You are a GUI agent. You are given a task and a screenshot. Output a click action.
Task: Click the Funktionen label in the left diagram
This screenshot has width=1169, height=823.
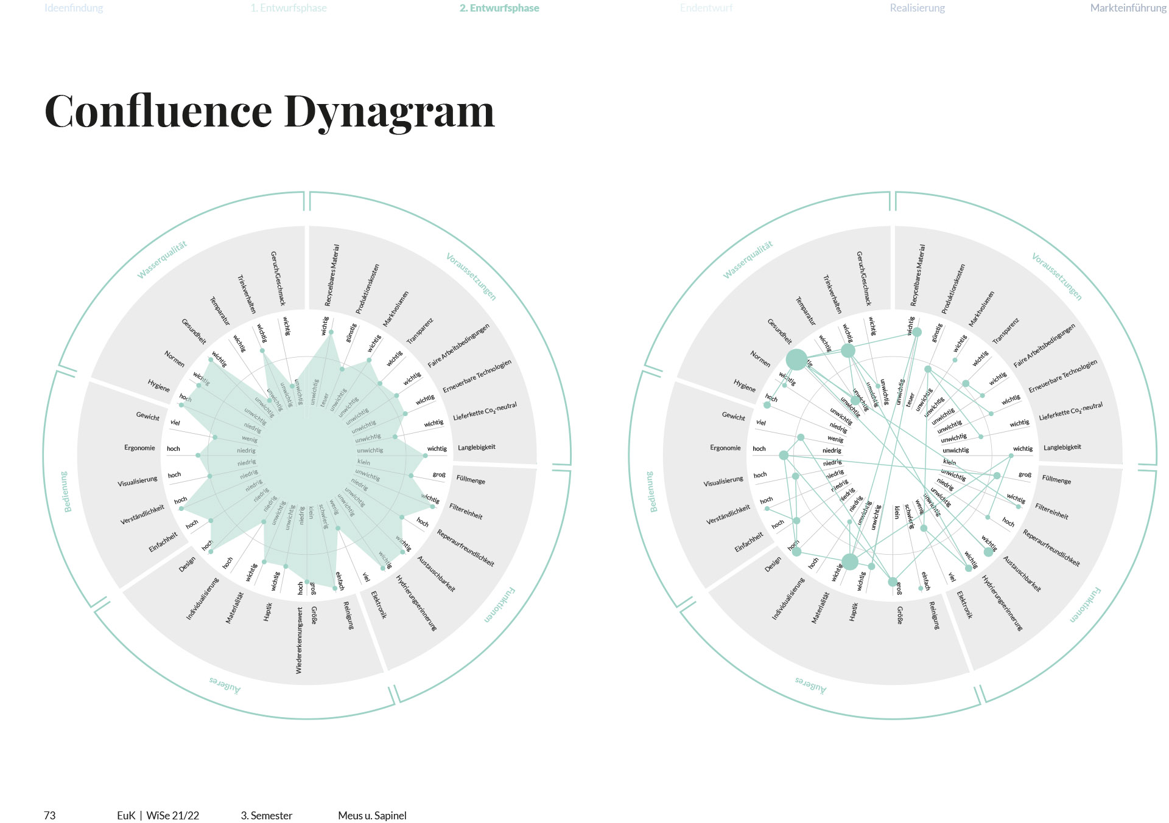tap(500, 605)
